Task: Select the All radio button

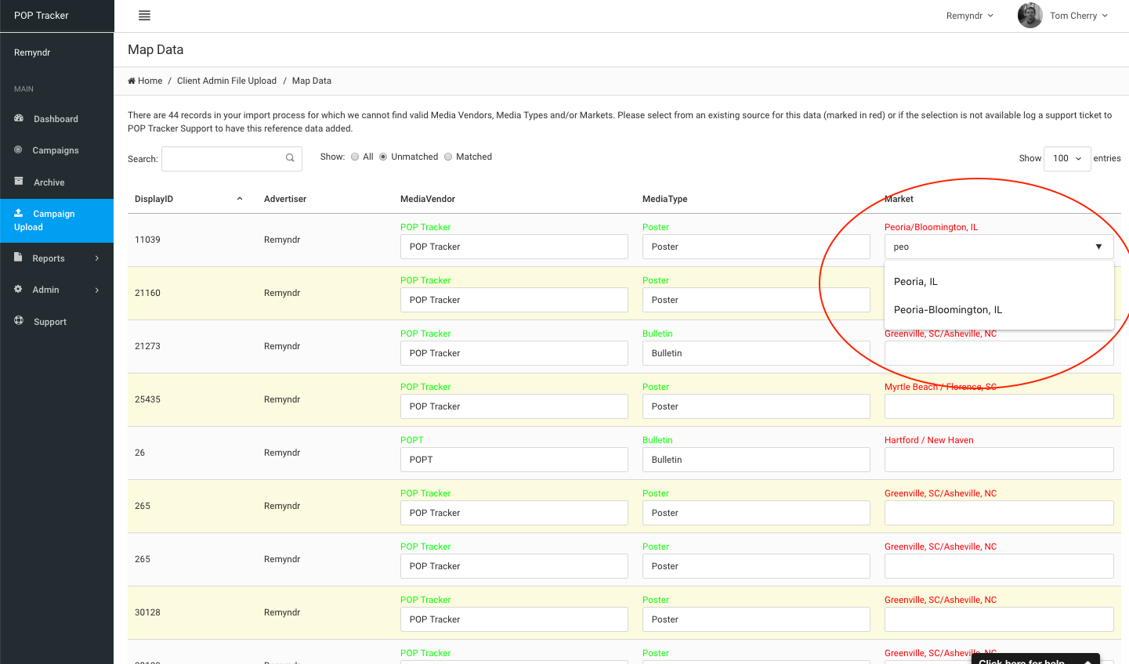Action: click(x=355, y=157)
